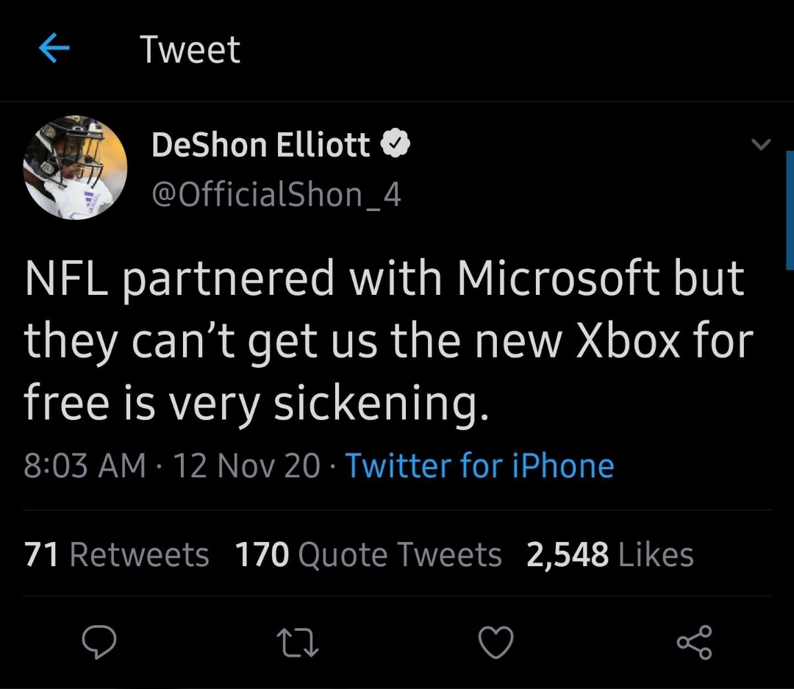Open DeShon Elliott's profile picture
The image size is (794, 689).
point(76,168)
